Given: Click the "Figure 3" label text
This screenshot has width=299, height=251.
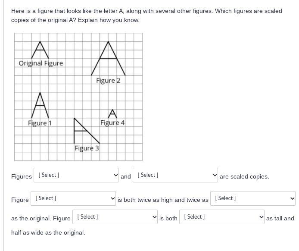Looking at the screenshot, I should [x=87, y=148].
